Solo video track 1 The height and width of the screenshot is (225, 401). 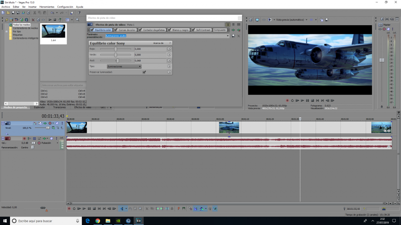click(x=62, y=123)
